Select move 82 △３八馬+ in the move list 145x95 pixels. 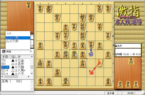point(16,70)
